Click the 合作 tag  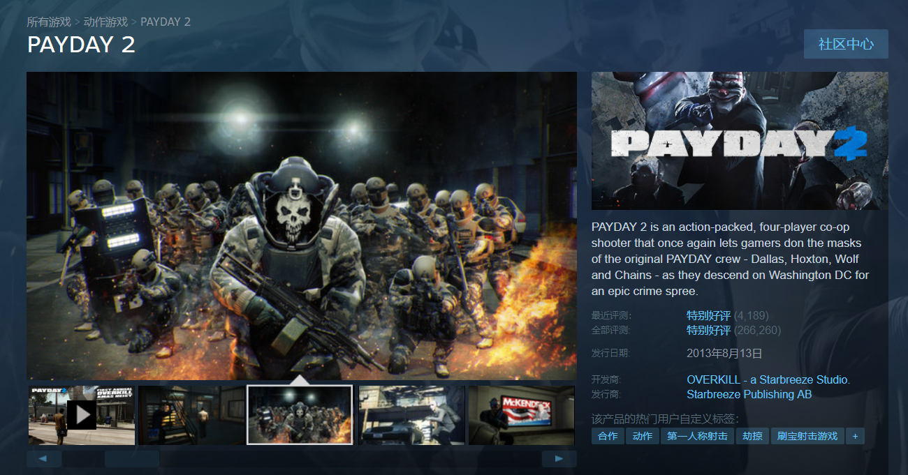pyautogui.click(x=608, y=436)
